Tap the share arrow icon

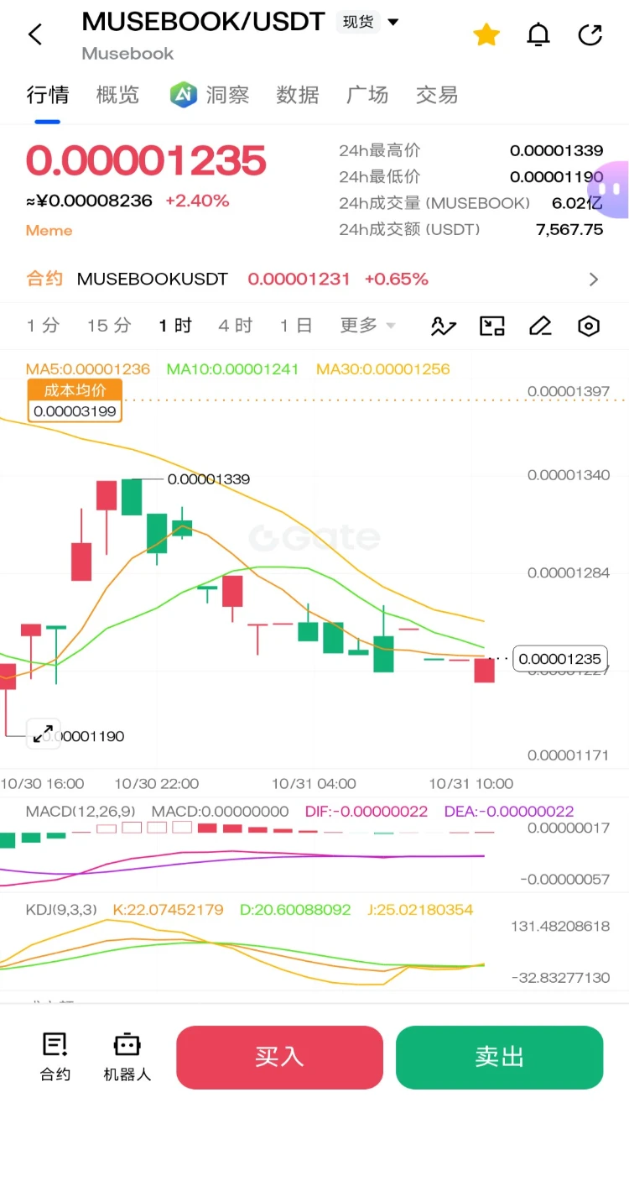(590, 34)
